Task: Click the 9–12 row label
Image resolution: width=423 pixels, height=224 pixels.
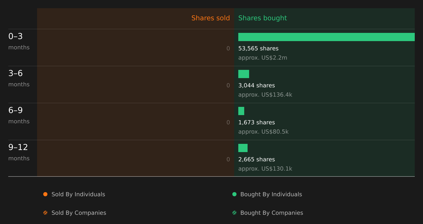Action: tap(18, 147)
